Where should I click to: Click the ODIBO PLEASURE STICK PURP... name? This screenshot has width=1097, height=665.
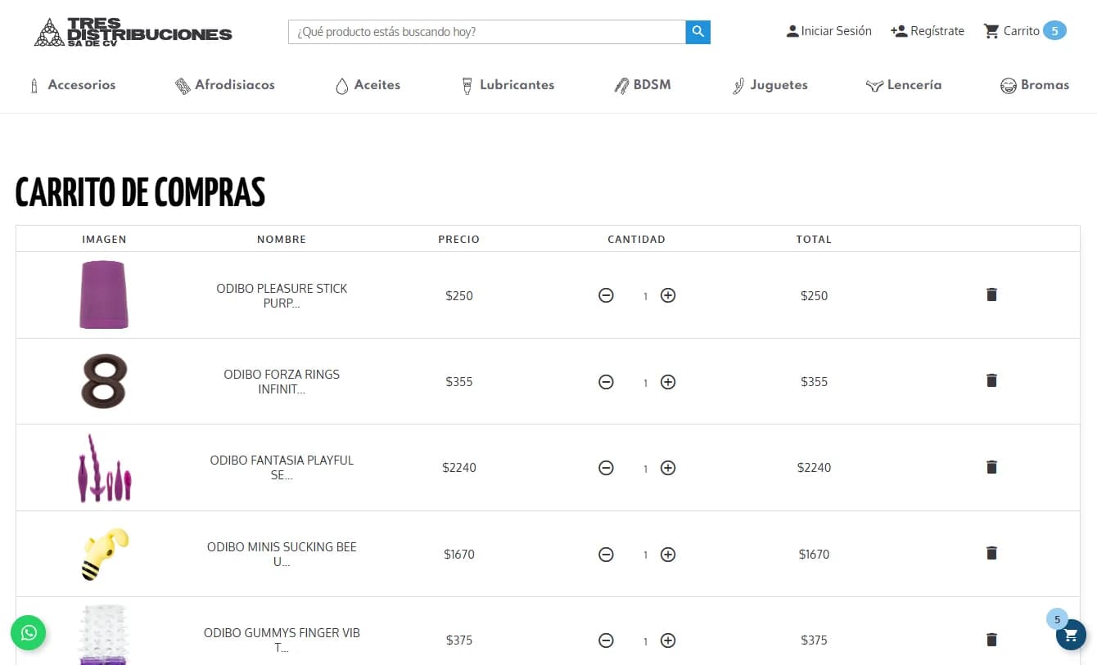282,295
